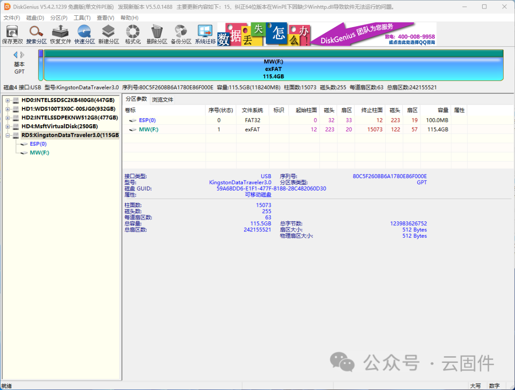This screenshot has height=390, width=515.
Task: Click ESP(0) label in the partition table
Action: coord(147,120)
